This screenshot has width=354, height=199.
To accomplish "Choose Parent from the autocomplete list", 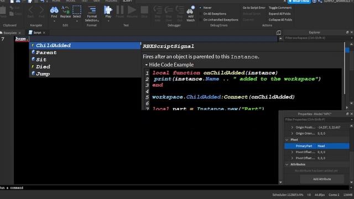I will coord(85,53).
